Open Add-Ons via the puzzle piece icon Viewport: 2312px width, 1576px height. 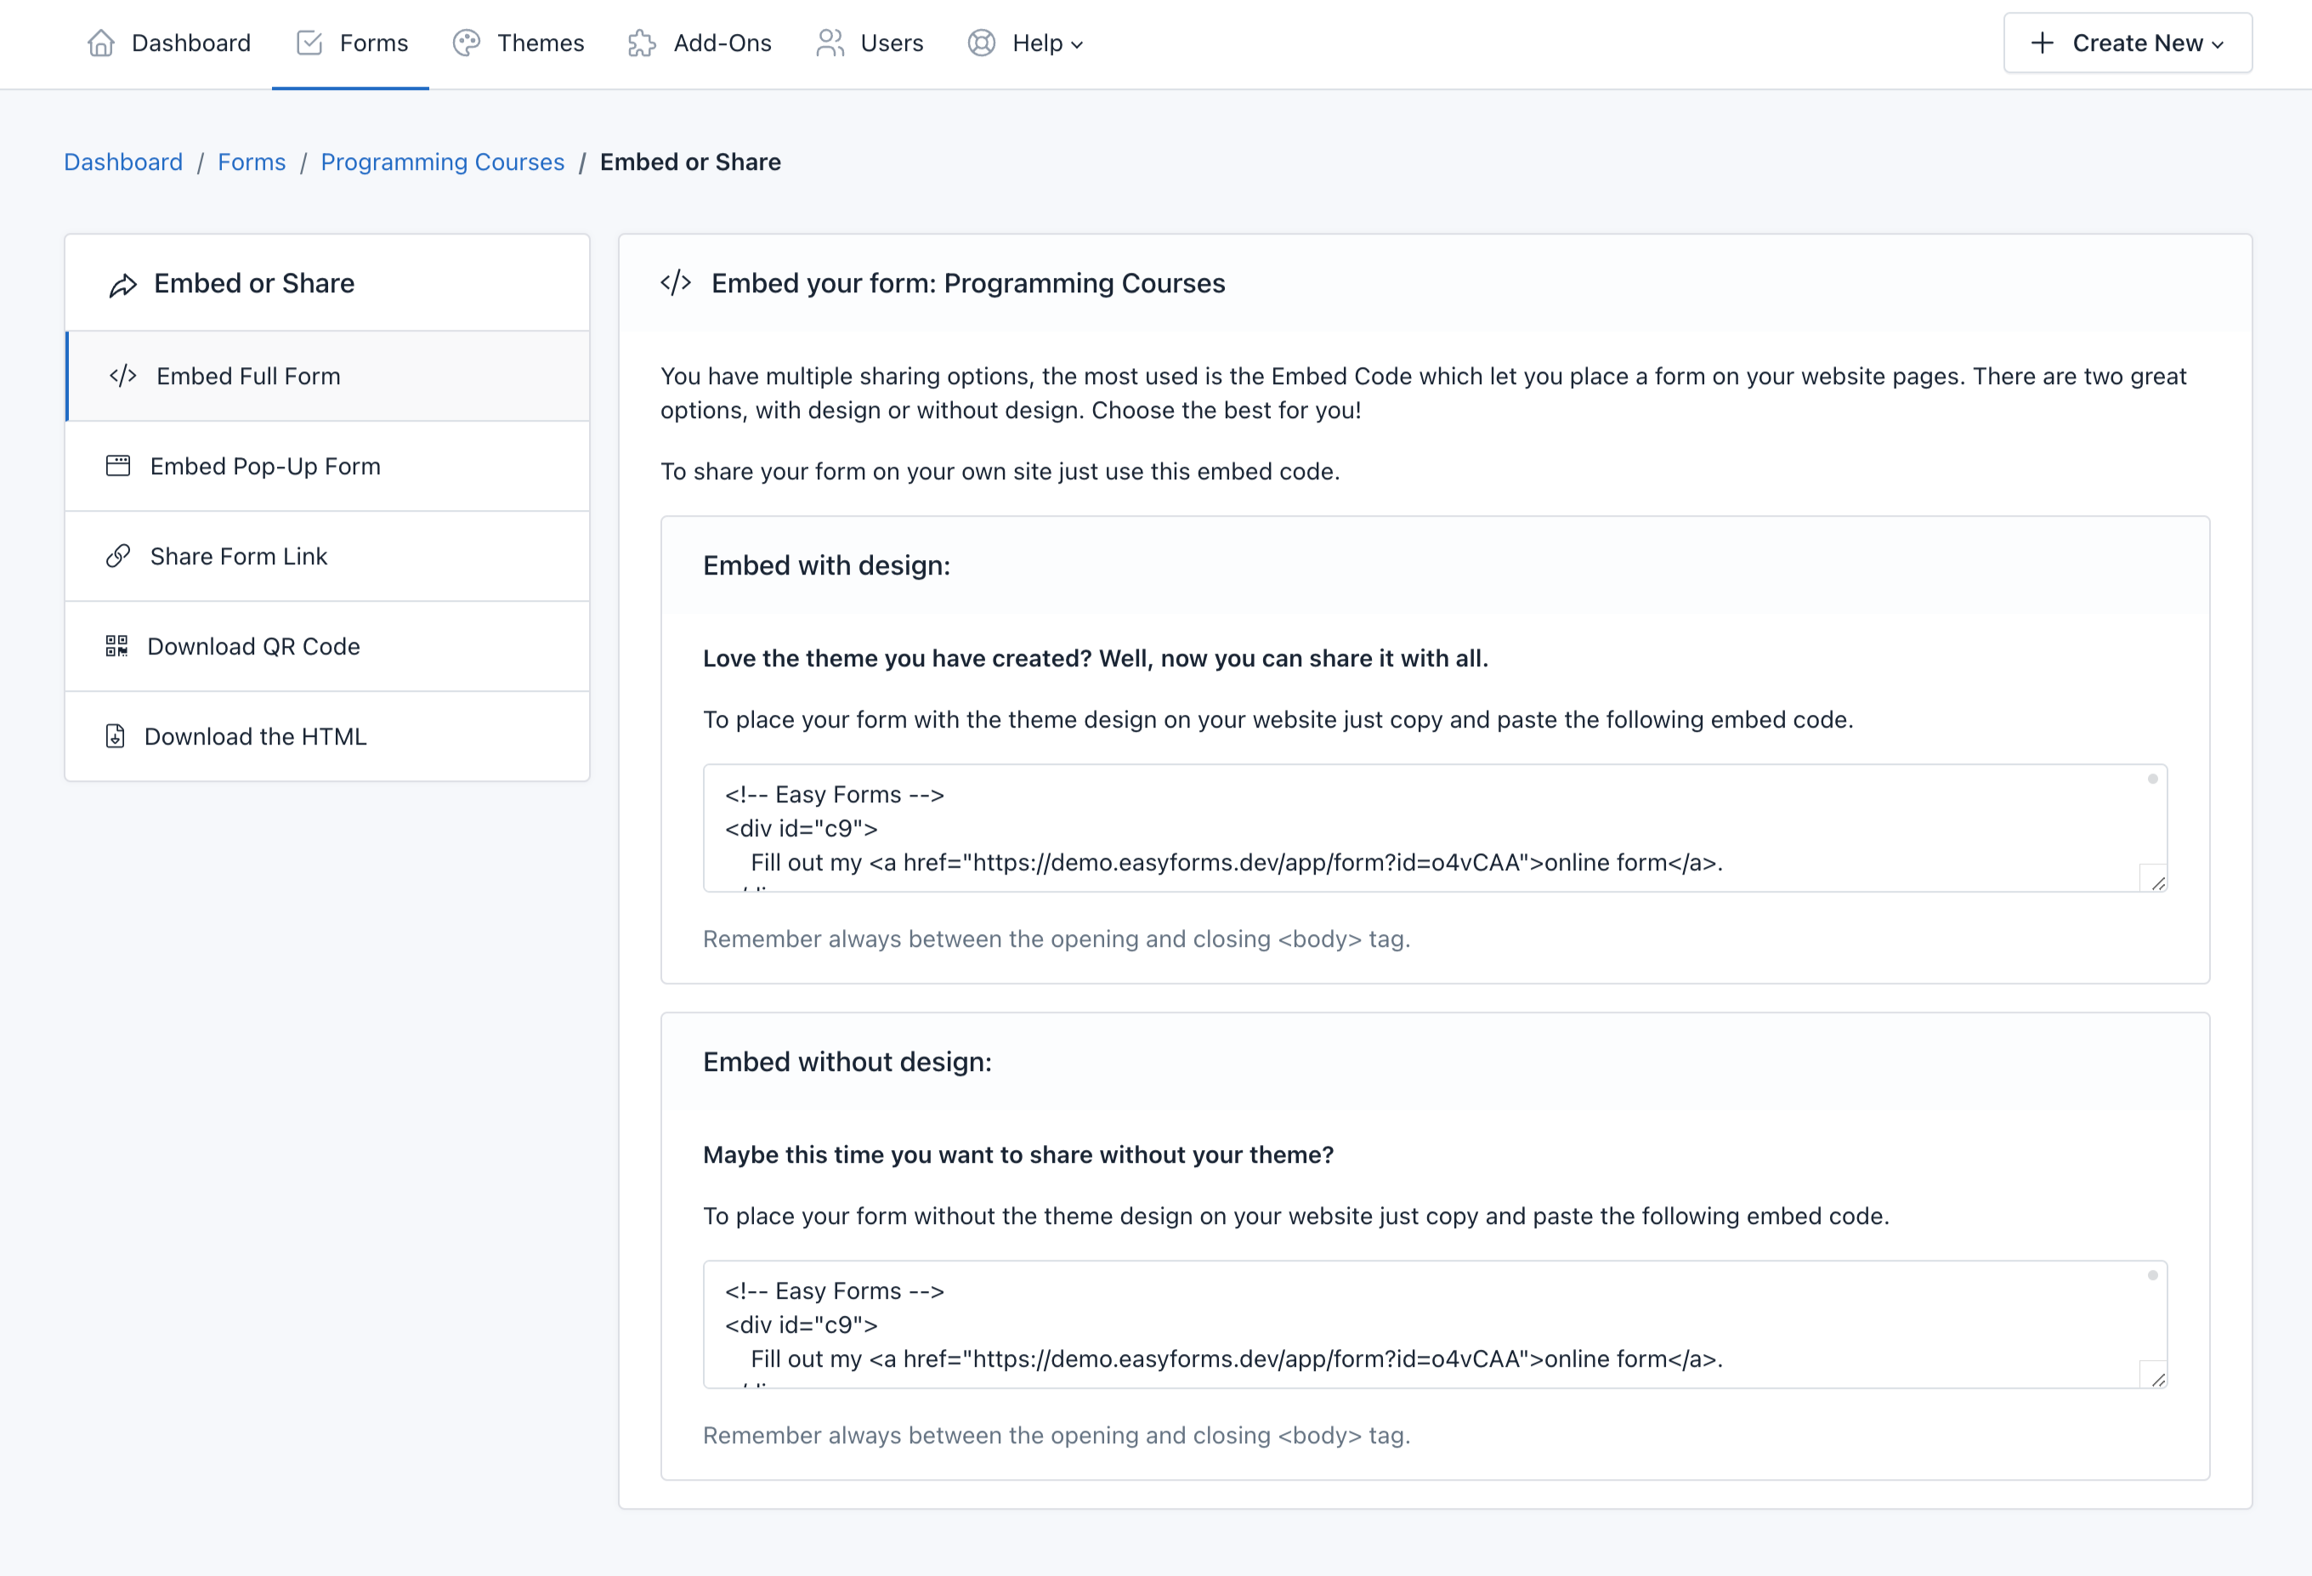tap(641, 43)
